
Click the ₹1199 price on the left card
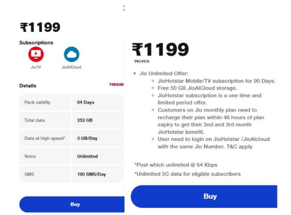click(40, 27)
